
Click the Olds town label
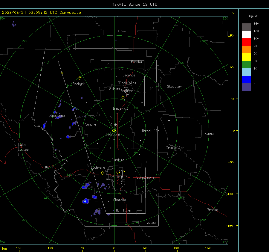[x=114, y=125]
